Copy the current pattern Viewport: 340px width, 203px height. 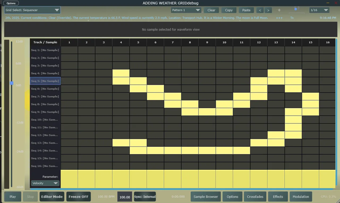(229, 10)
